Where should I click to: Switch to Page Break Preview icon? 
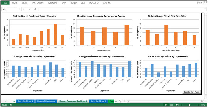[177, 105]
